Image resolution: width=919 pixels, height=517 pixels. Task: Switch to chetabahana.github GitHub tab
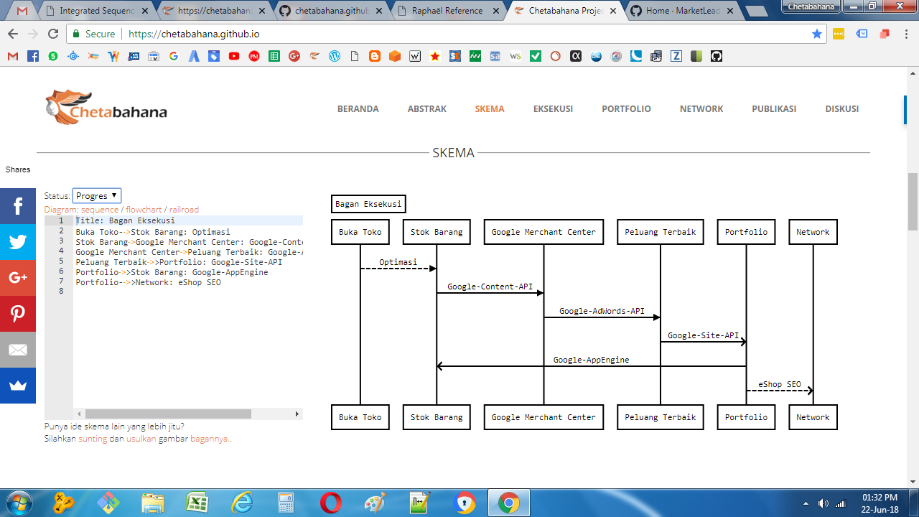pyautogui.click(x=331, y=11)
